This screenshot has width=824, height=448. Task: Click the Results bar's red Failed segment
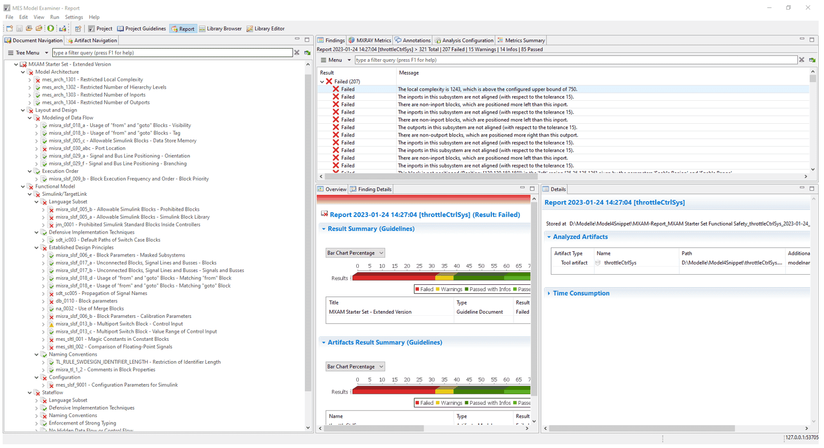point(393,277)
